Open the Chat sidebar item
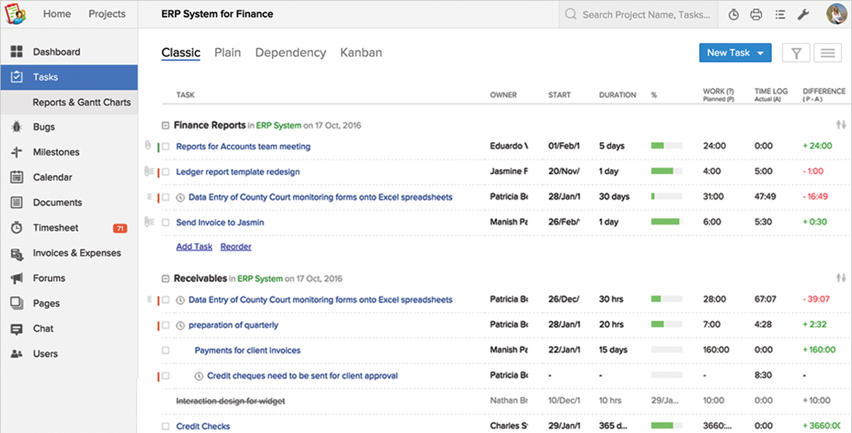The image size is (852, 433). [43, 329]
